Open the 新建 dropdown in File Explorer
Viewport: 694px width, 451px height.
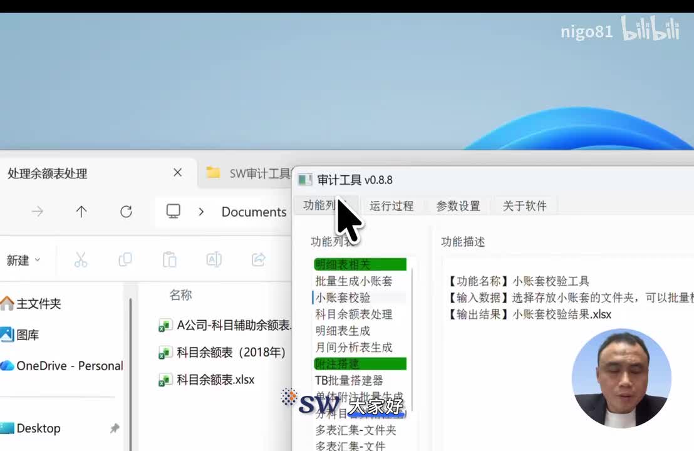click(23, 260)
